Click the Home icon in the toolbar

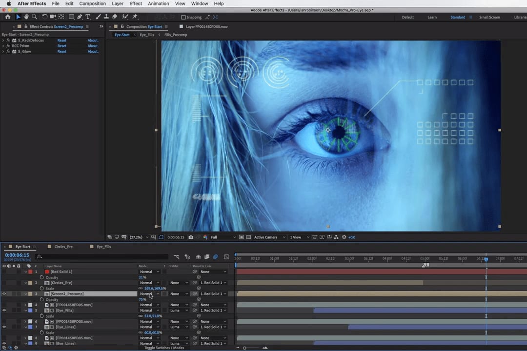[x=7, y=17]
